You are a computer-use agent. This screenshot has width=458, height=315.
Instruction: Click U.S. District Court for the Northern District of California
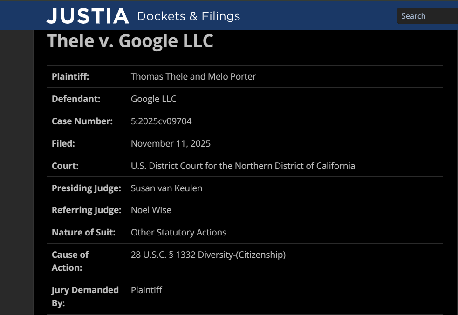point(243,166)
